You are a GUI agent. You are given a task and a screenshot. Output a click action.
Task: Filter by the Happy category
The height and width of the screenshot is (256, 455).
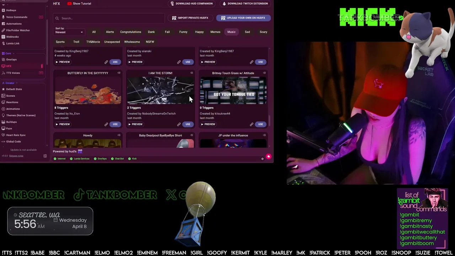199,32
